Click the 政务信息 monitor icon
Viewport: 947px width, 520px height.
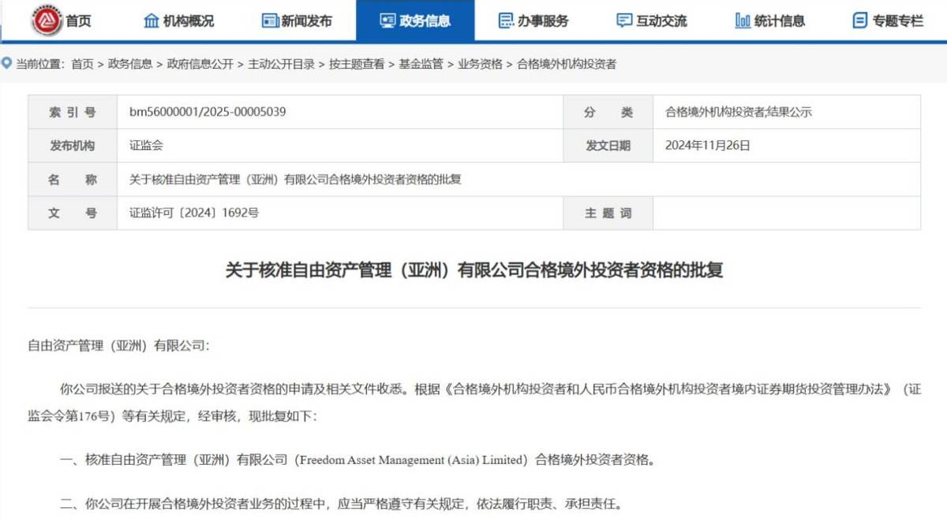(387, 20)
